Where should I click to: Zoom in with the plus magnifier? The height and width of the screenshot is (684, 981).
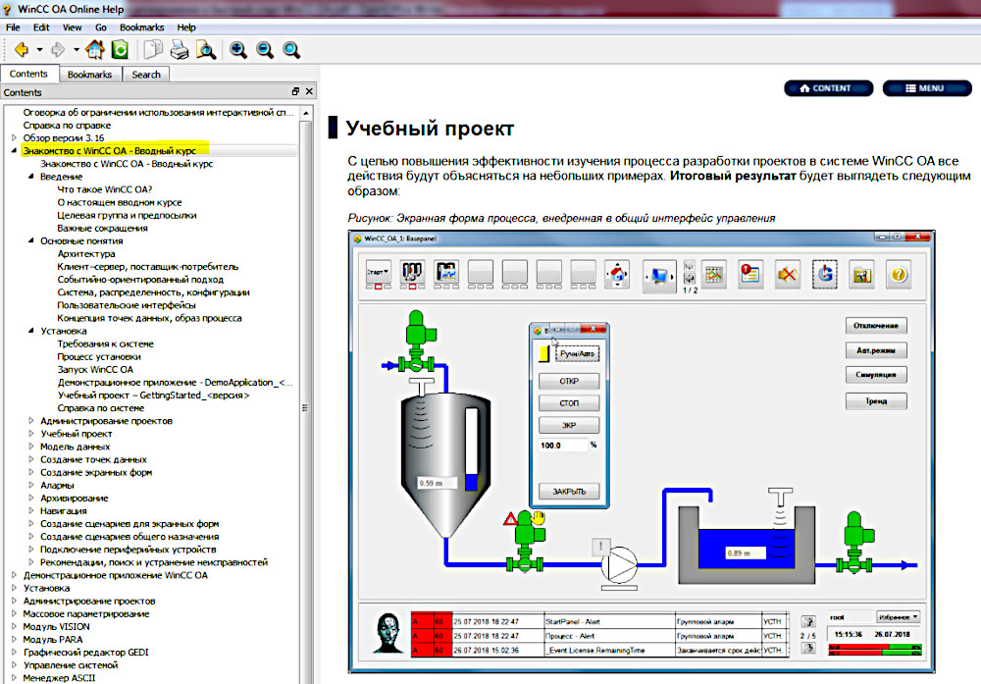click(x=238, y=50)
